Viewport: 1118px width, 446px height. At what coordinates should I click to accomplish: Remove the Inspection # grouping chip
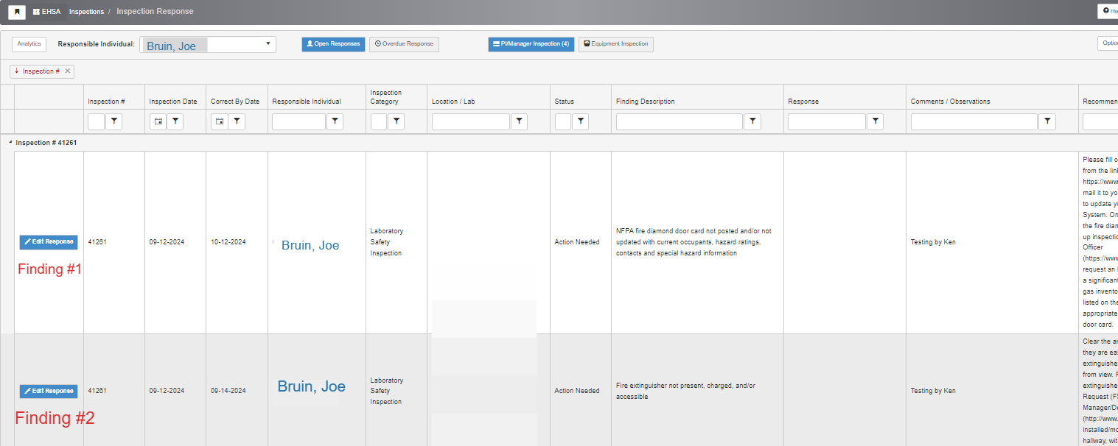click(x=68, y=71)
